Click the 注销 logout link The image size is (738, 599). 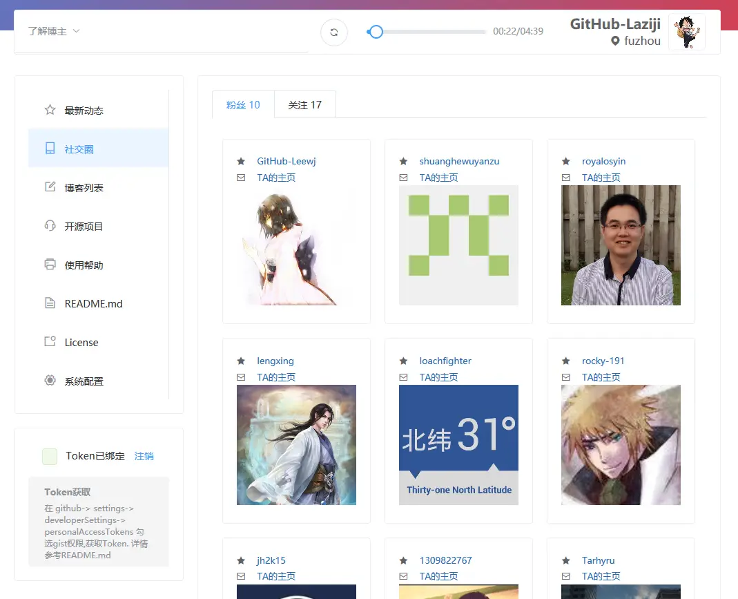tap(144, 456)
